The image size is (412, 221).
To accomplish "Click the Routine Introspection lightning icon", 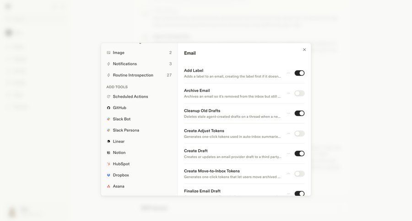I will click(x=108, y=75).
